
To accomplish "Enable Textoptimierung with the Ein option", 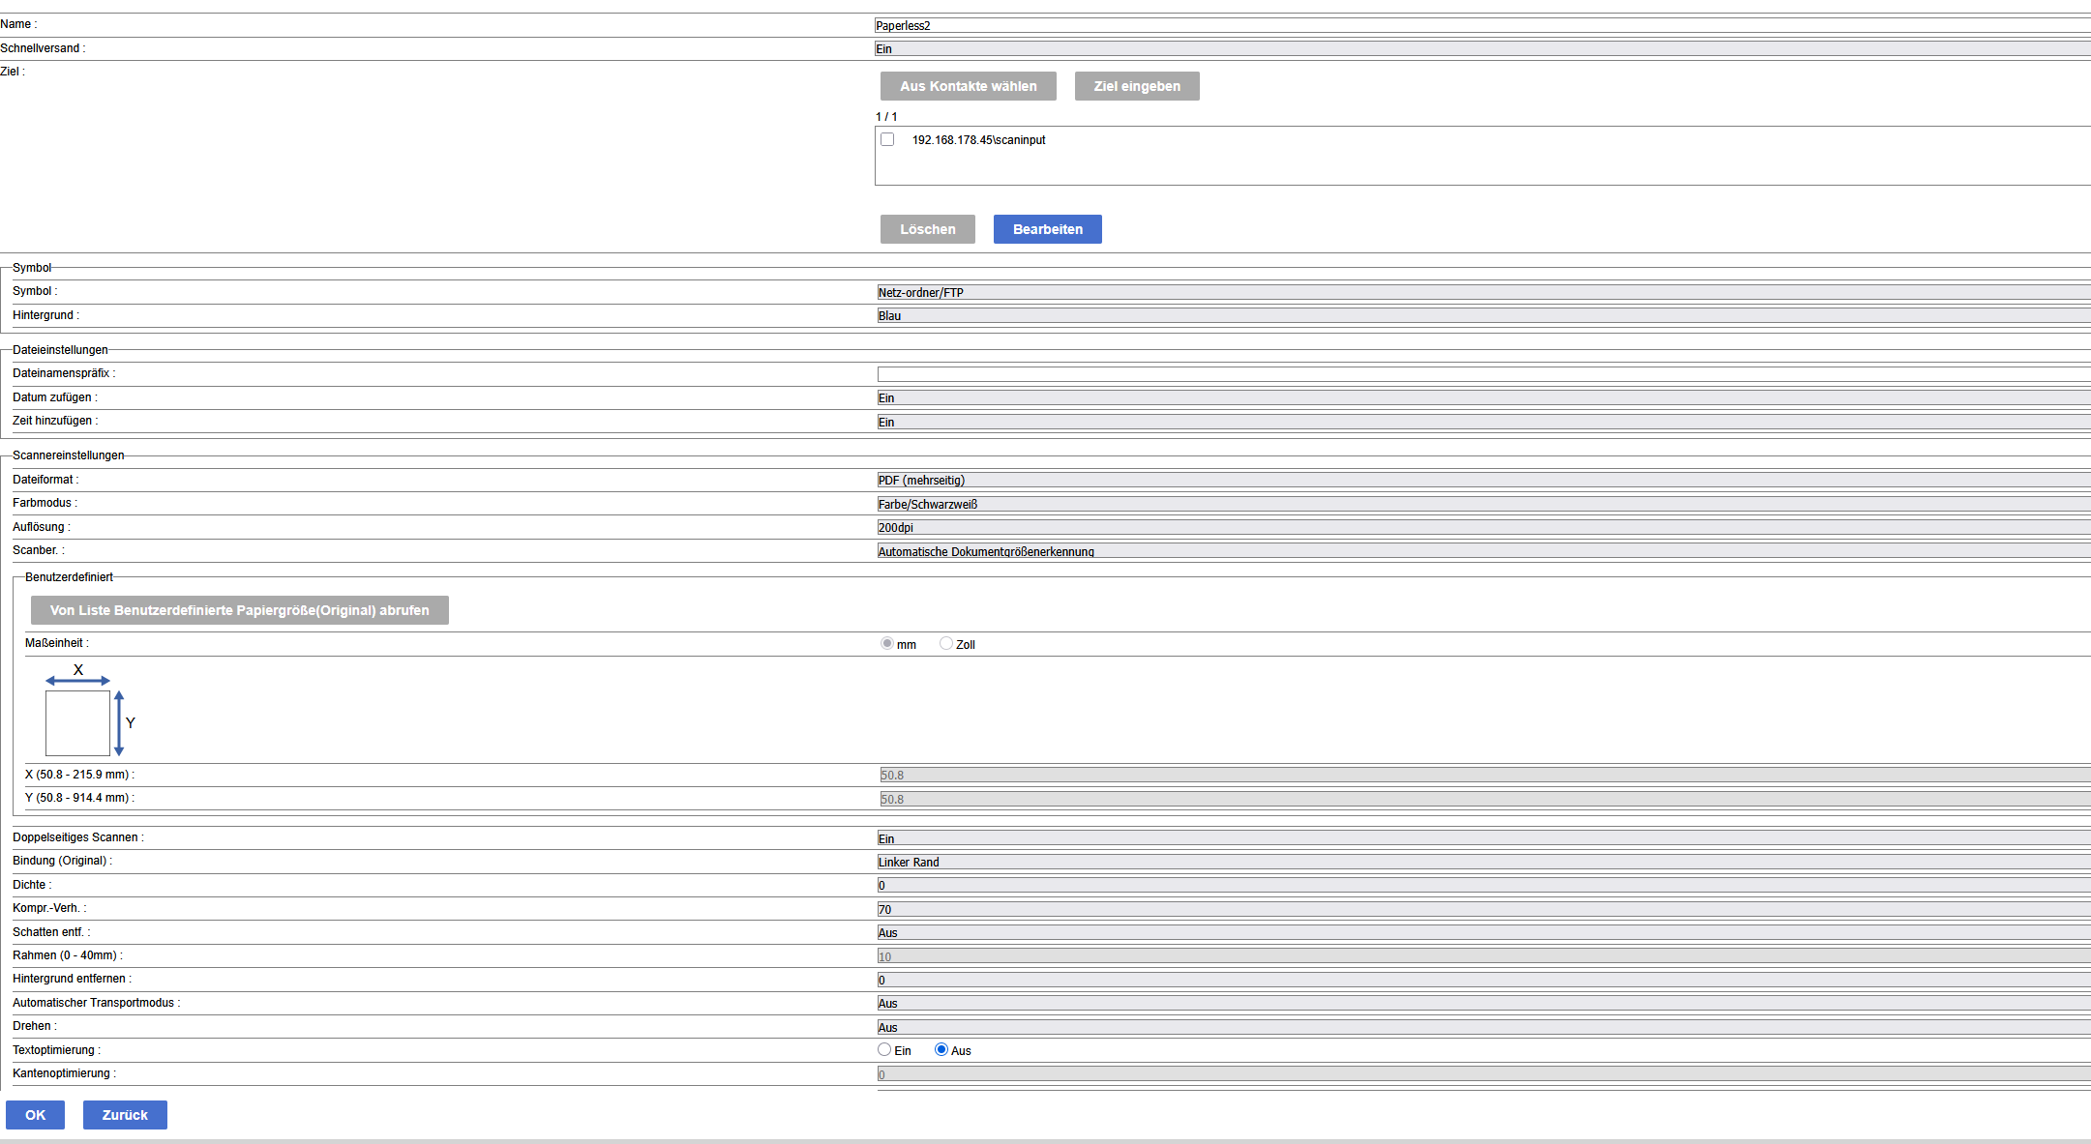I will (884, 1050).
